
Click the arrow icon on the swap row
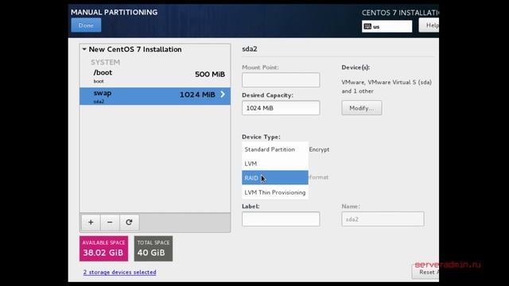[x=223, y=95]
